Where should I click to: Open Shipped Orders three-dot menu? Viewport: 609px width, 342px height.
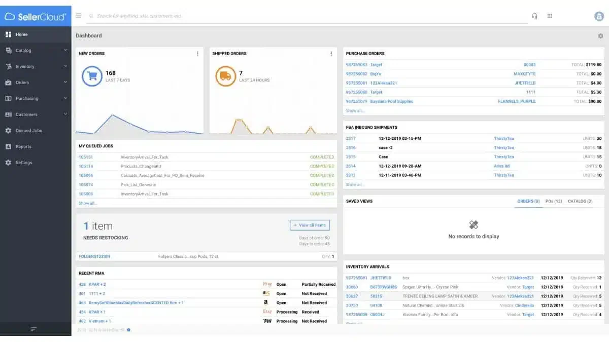click(331, 54)
